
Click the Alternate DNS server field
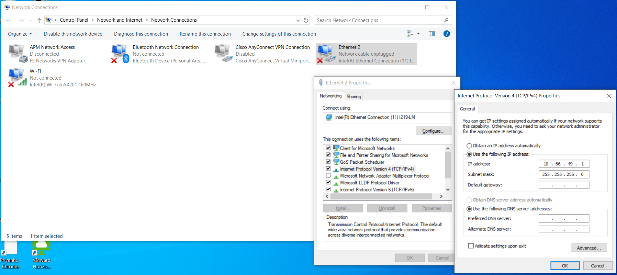(x=564, y=229)
